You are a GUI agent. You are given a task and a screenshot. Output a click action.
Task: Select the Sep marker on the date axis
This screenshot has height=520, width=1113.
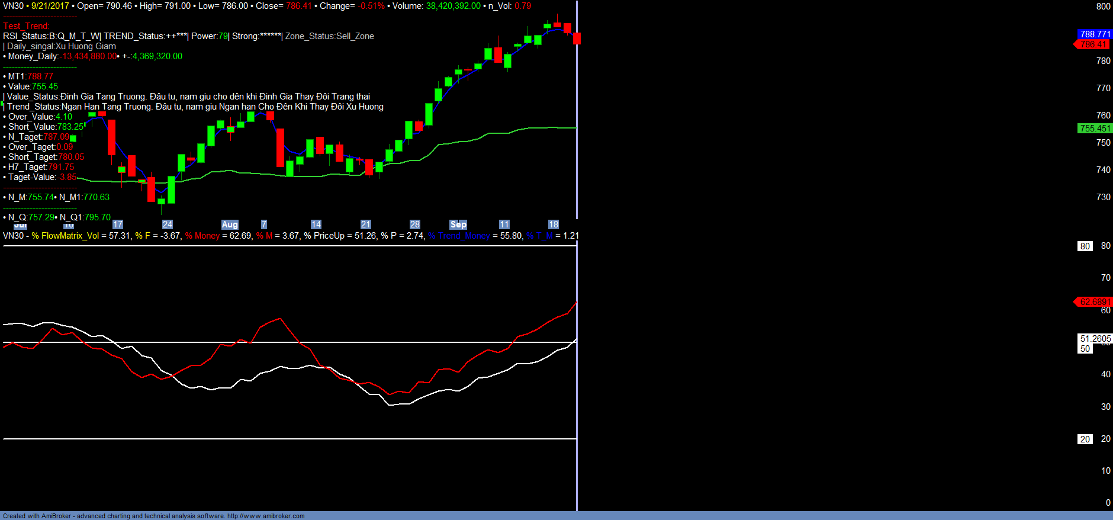click(458, 224)
